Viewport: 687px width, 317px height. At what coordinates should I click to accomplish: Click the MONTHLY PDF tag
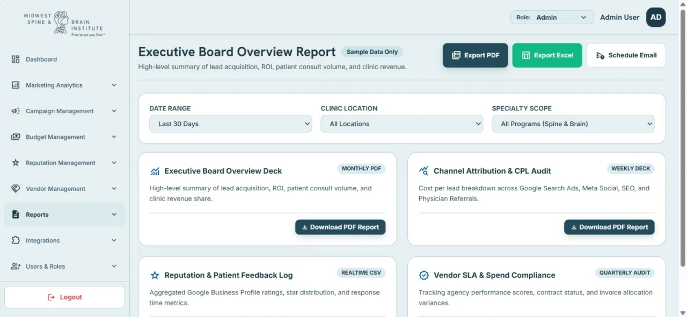362,168
